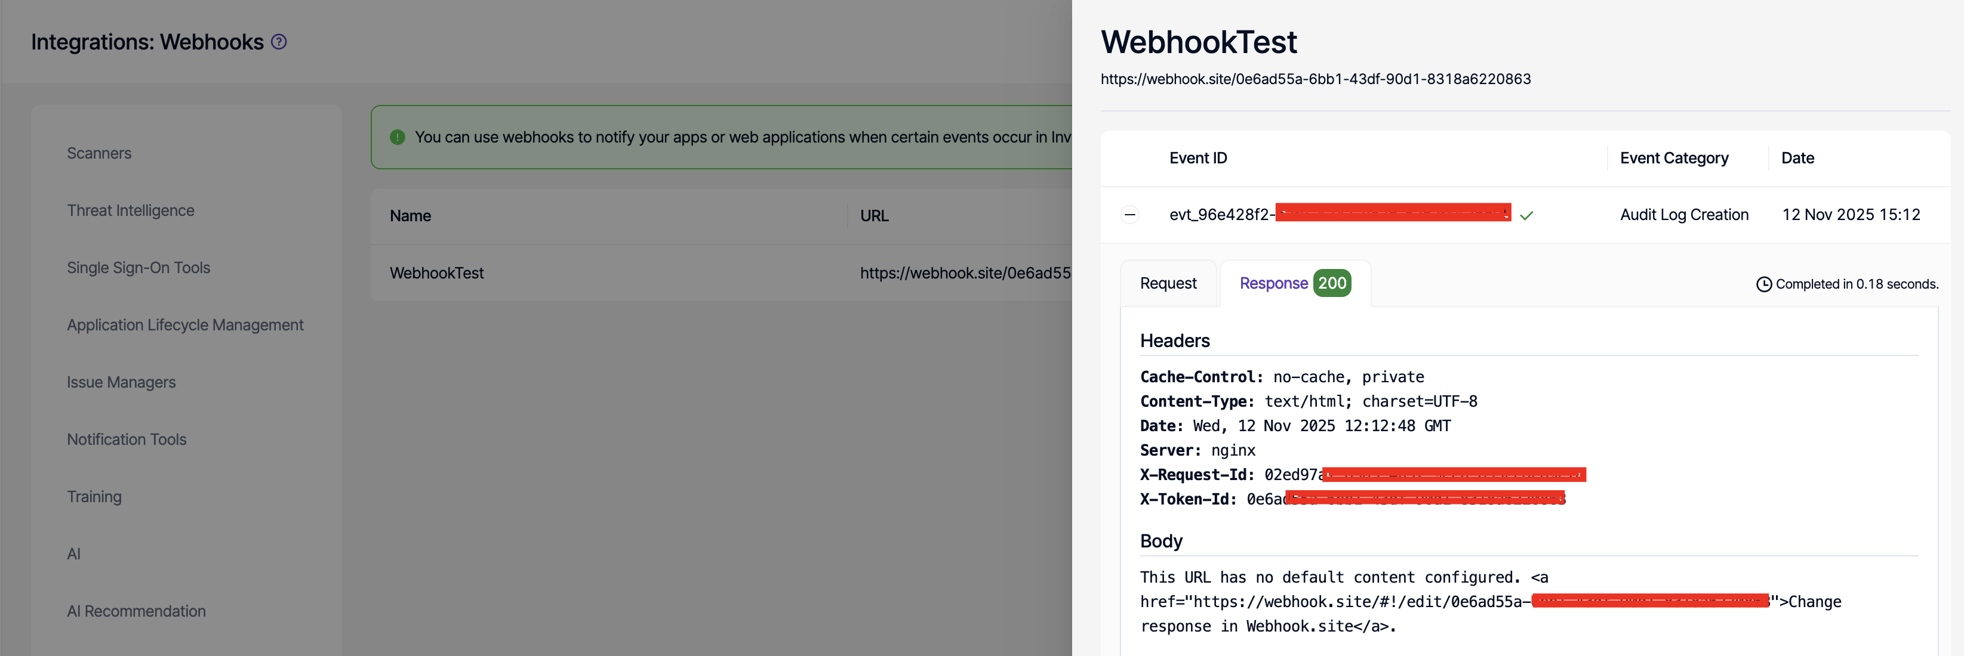Click the green checkmark next to event ID
Image resolution: width=1964 pixels, height=656 pixels.
click(x=1526, y=216)
